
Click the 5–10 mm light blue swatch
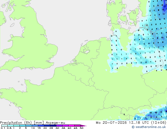point(29,126)
